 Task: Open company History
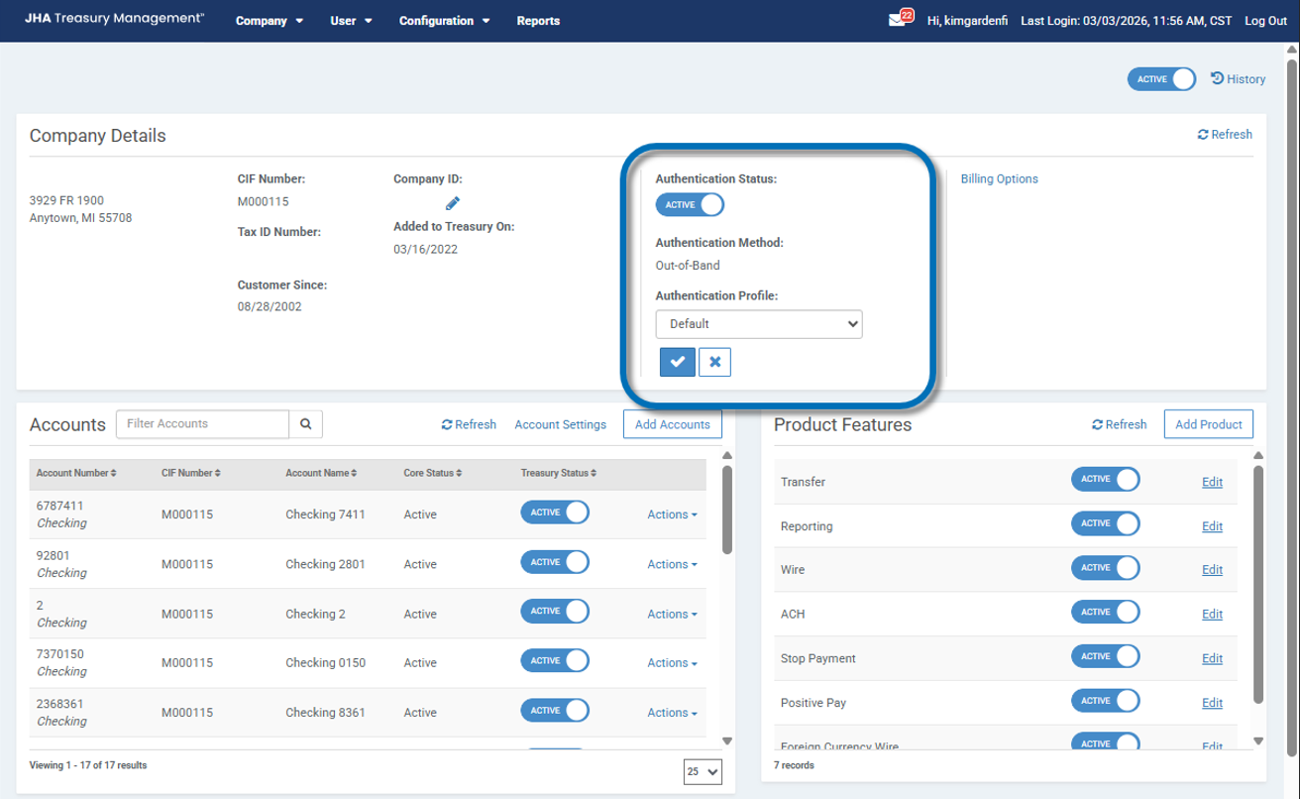tap(1239, 79)
